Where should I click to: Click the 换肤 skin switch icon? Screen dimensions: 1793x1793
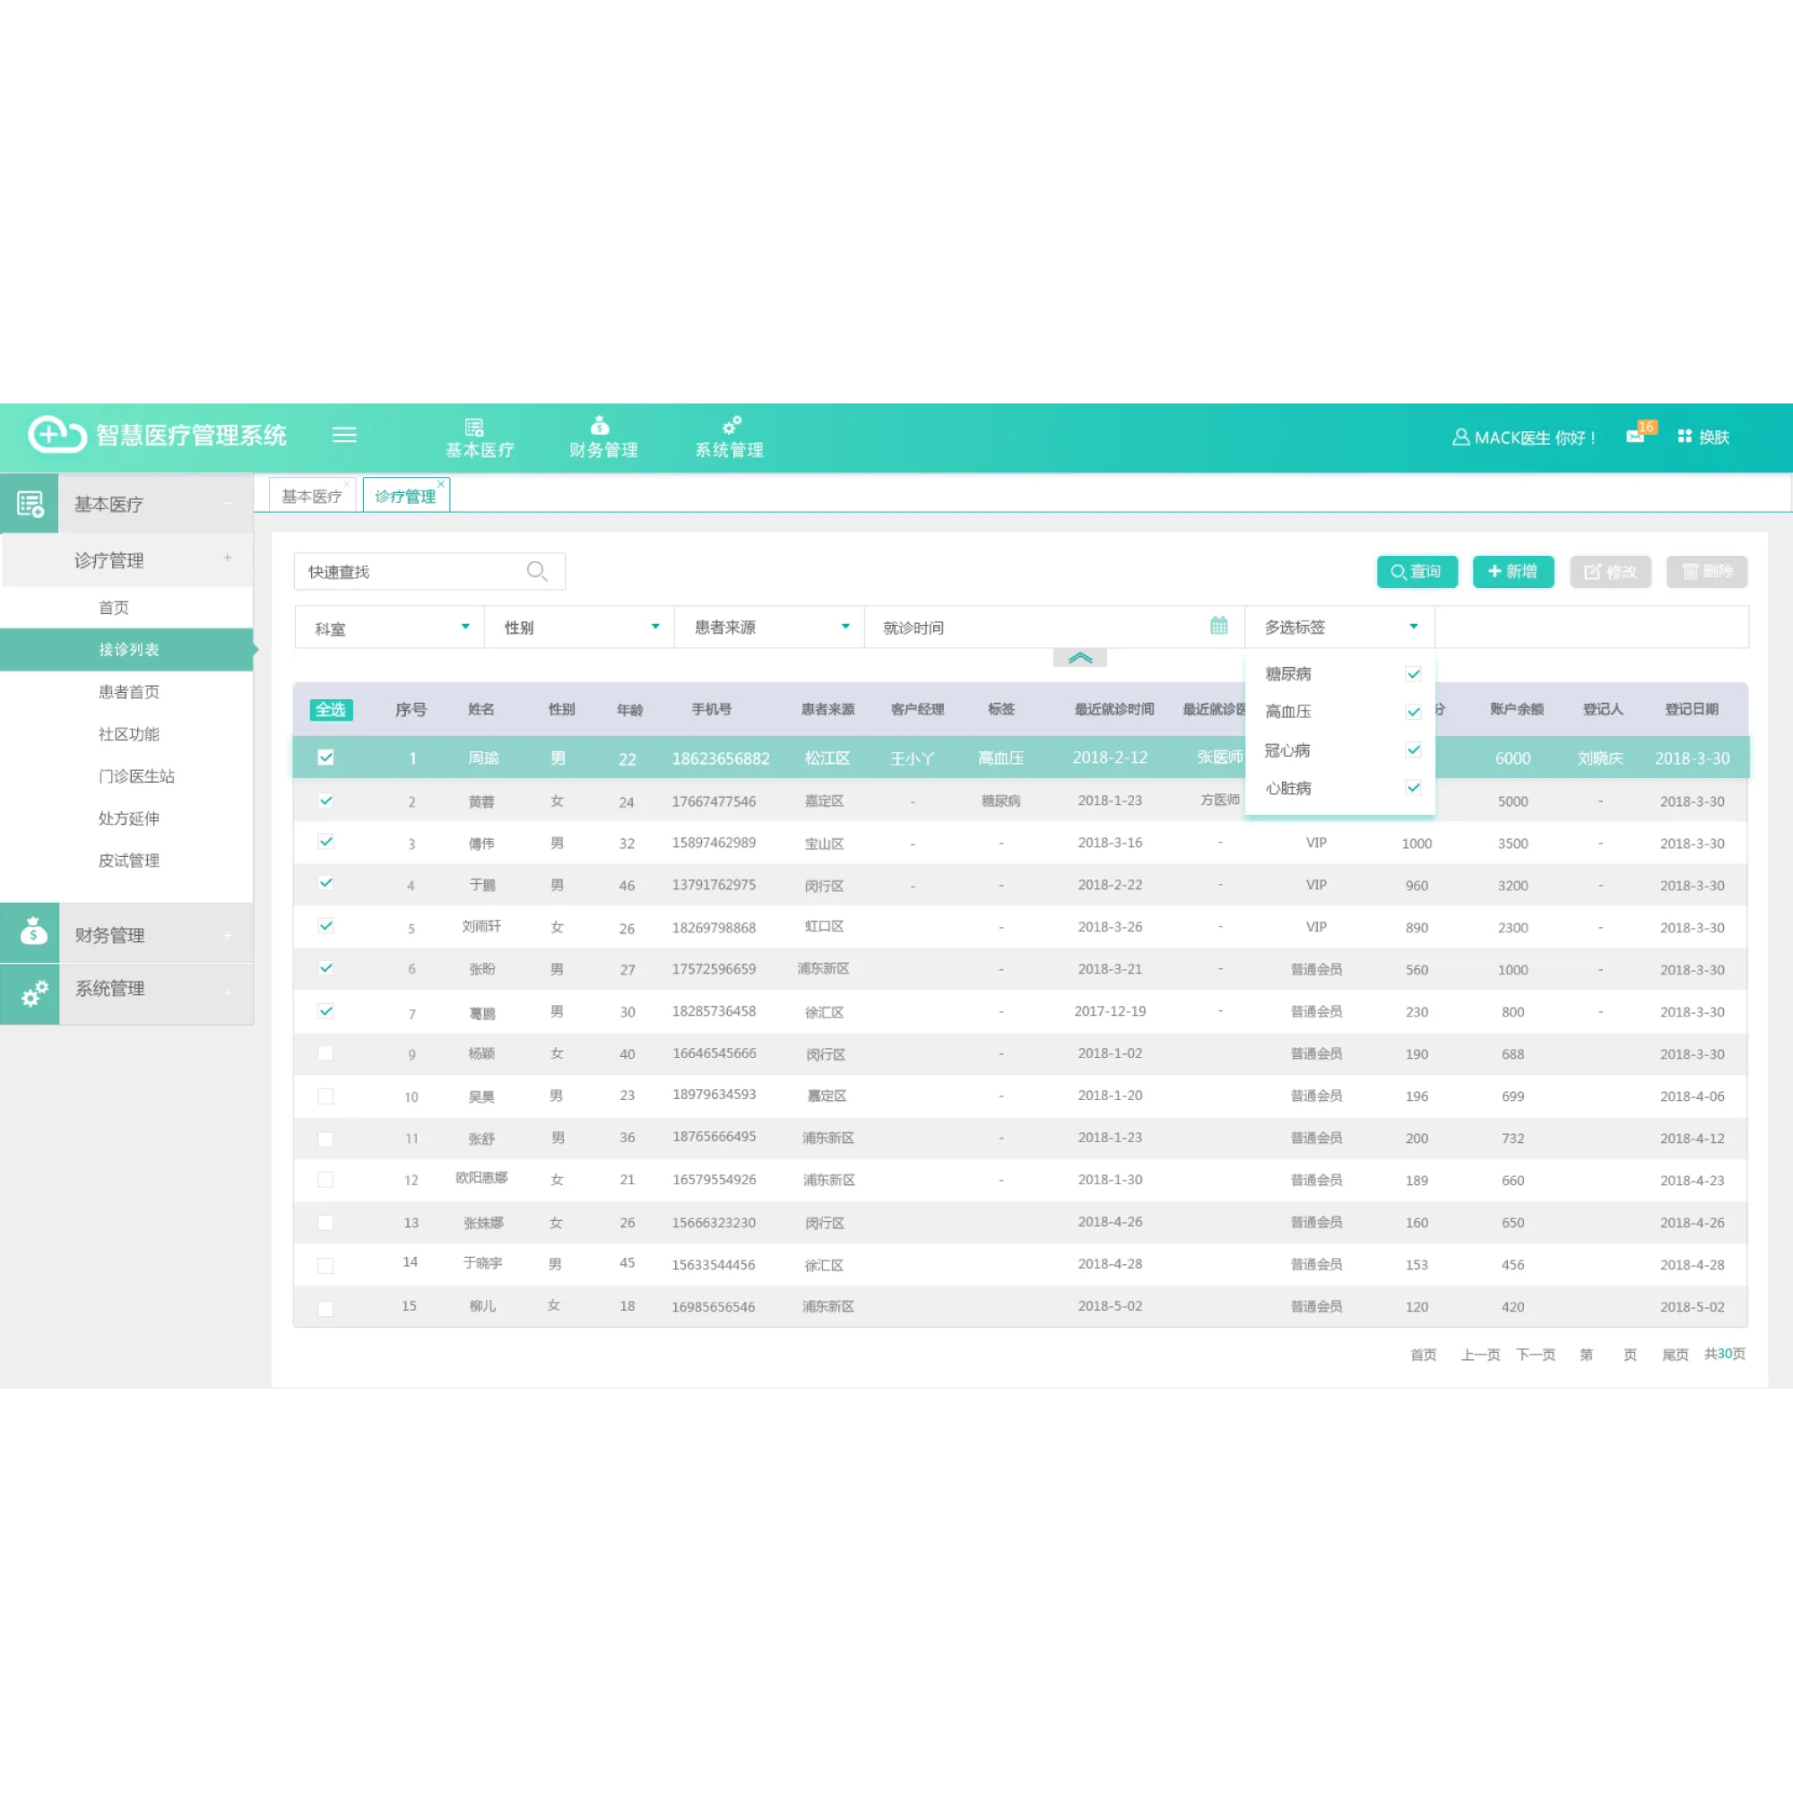click(1685, 437)
